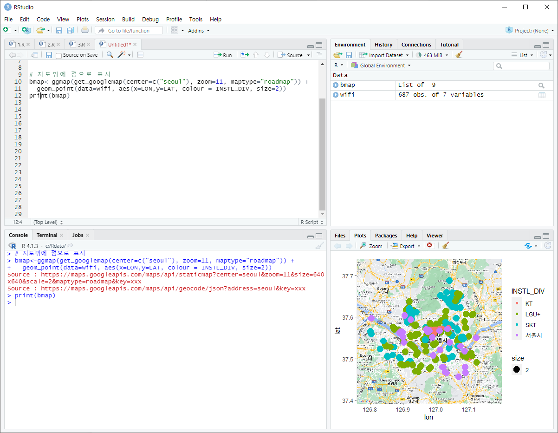
Task: Switch to the Packages tab
Action: [386, 236]
